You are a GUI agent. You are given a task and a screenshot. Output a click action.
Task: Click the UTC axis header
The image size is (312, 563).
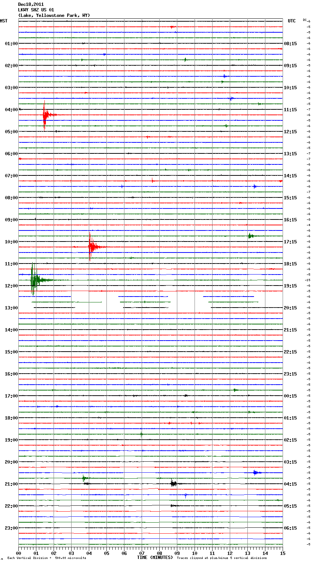pyautogui.click(x=292, y=21)
